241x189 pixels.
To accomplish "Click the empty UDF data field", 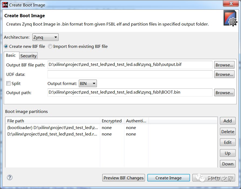I will (130, 74).
